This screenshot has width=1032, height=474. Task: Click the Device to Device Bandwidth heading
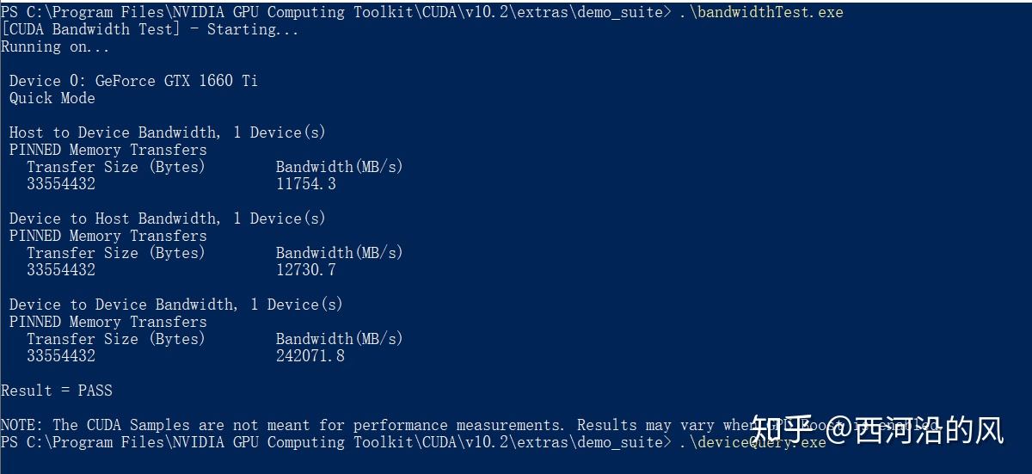tap(176, 305)
